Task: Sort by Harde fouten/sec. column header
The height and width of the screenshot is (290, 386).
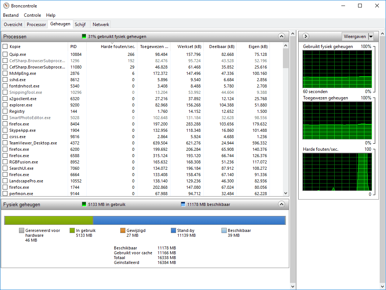Action: [118, 47]
